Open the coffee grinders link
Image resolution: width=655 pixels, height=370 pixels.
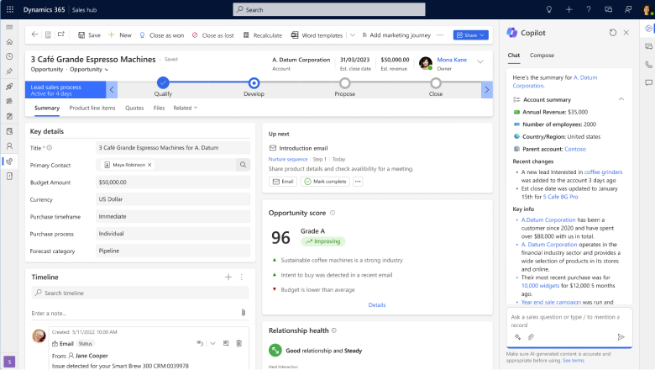pos(603,172)
